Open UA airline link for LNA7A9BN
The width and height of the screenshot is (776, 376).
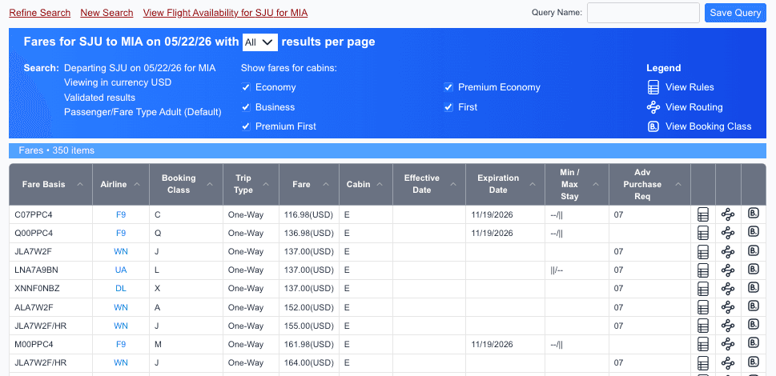point(121,270)
